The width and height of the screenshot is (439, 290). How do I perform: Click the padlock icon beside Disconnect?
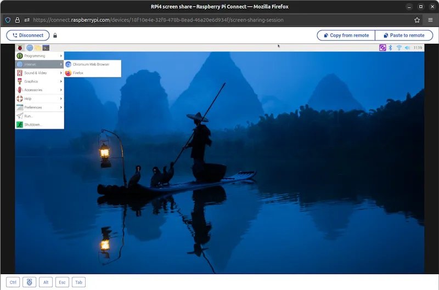pos(55,35)
